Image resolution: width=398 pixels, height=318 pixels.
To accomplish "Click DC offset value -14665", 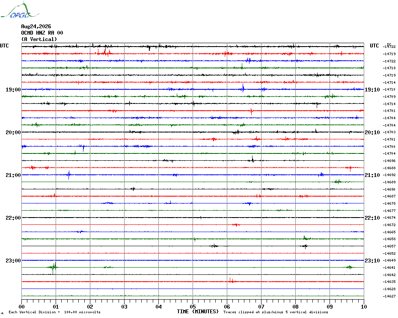I will [389, 232].
